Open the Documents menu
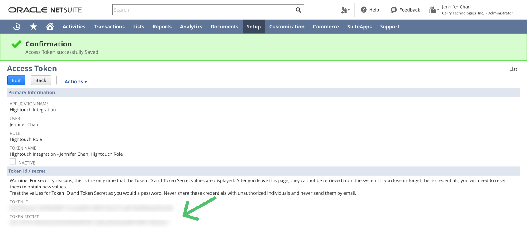The width and height of the screenshot is (527, 241). tap(225, 27)
